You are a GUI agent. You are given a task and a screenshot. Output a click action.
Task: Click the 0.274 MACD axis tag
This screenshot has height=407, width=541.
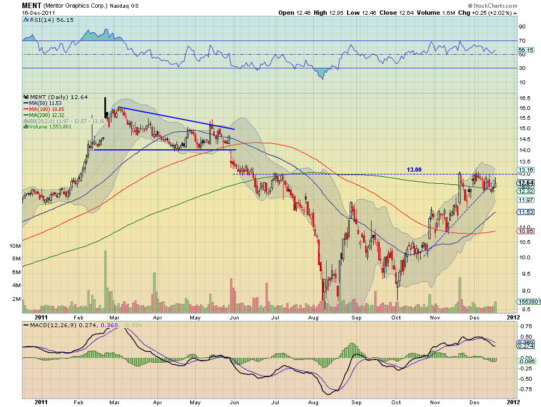click(526, 346)
